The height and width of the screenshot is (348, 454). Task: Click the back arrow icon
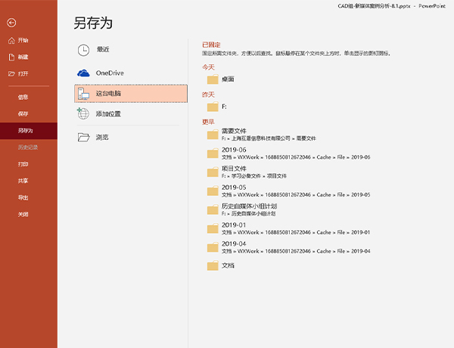[x=11, y=23]
